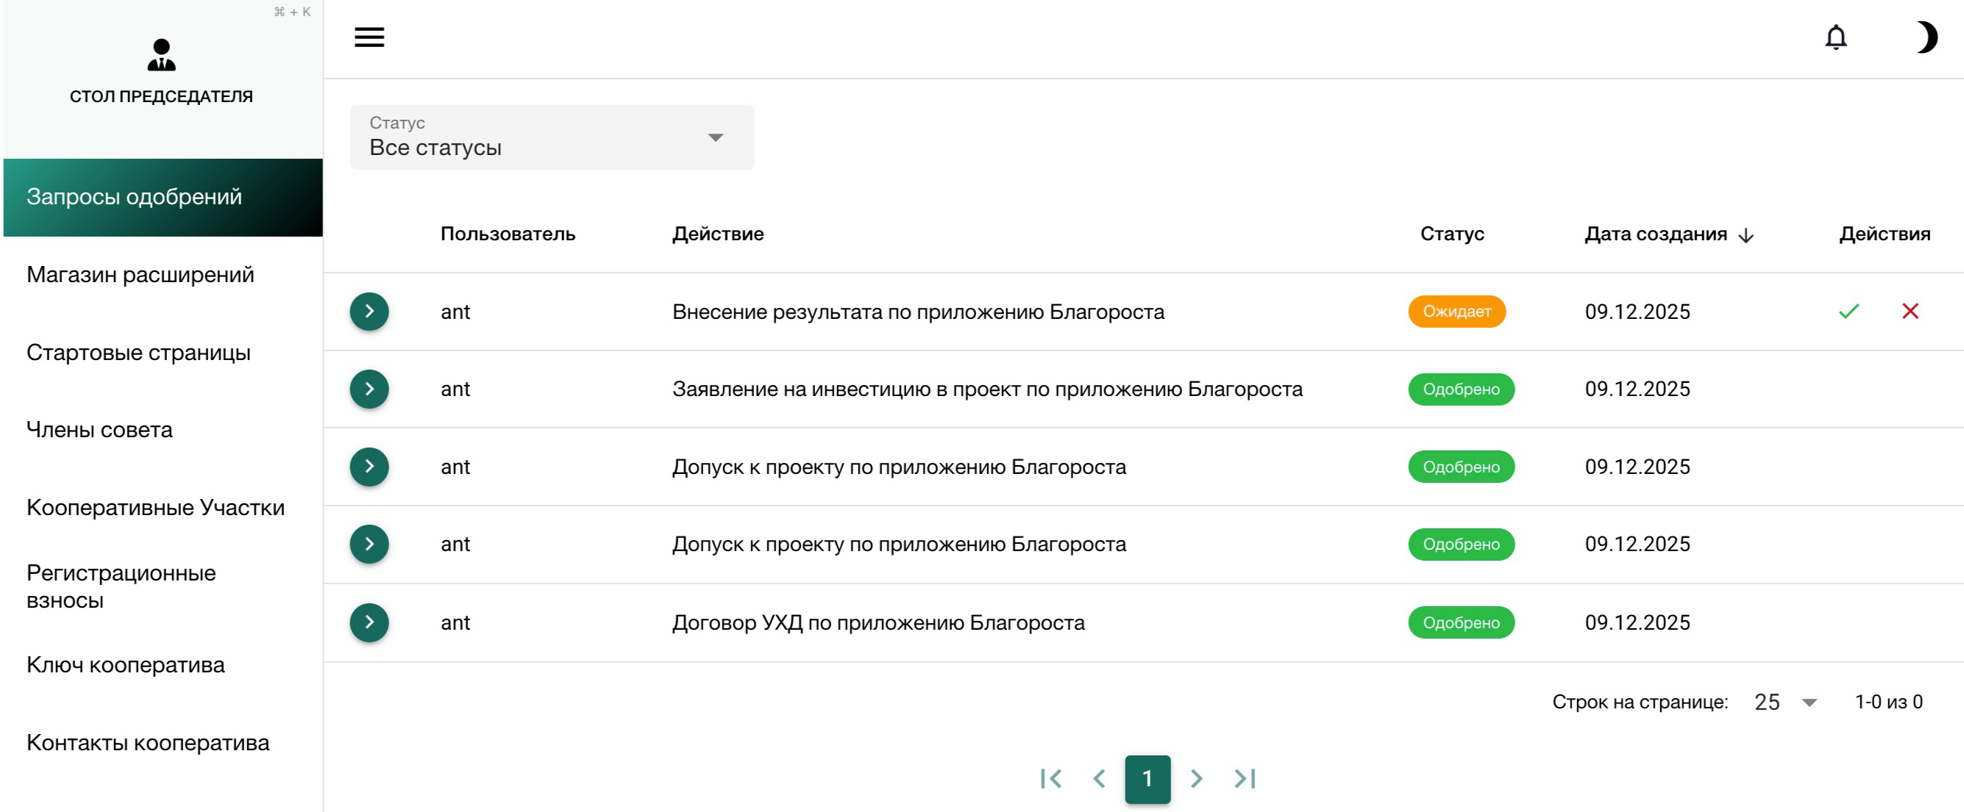Open 'Магазин расширений' in the sidebar
This screenshot has width=1964, height=812.
(140, 274)
